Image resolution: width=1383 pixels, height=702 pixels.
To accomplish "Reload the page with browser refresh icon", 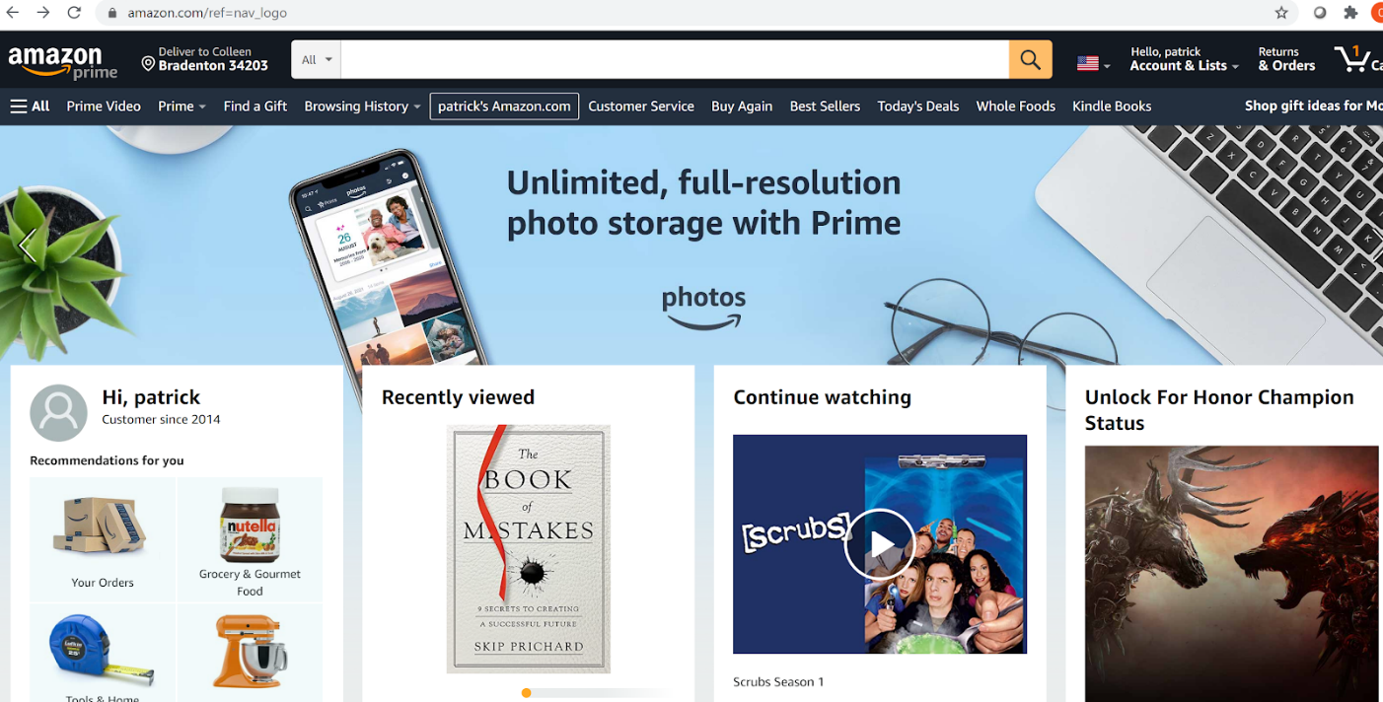I will tap(74, 13).
